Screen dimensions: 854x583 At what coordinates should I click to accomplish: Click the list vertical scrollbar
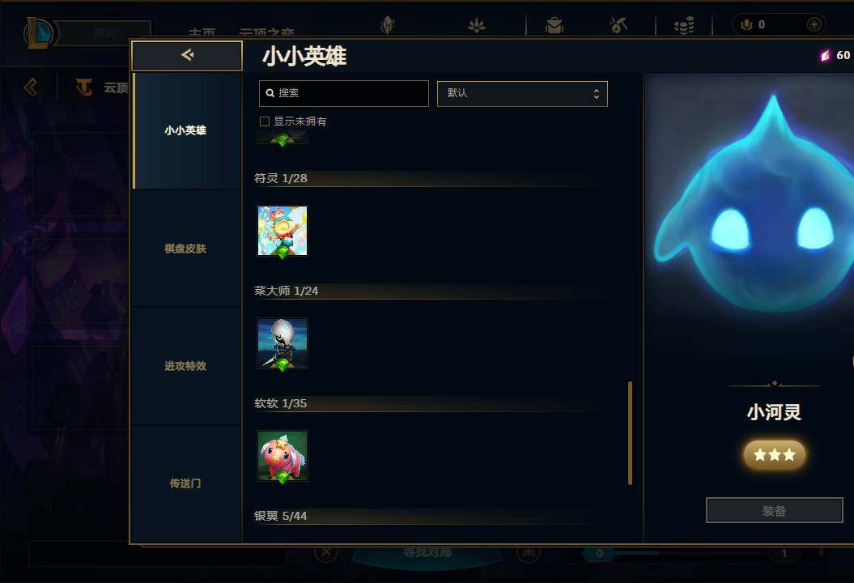630,432
